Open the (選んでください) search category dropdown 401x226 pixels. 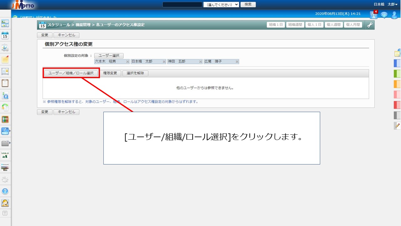[221, 5]
